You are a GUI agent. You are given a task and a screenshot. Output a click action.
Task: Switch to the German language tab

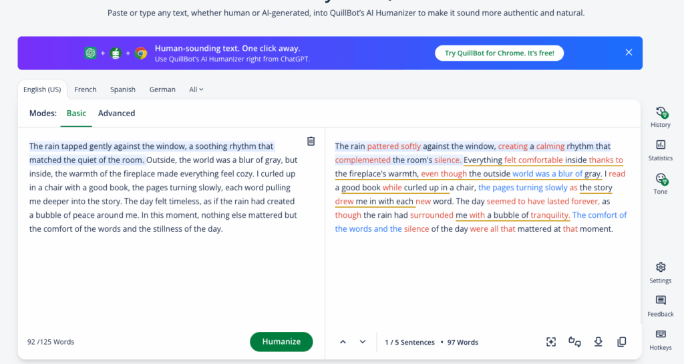[162, 89]
